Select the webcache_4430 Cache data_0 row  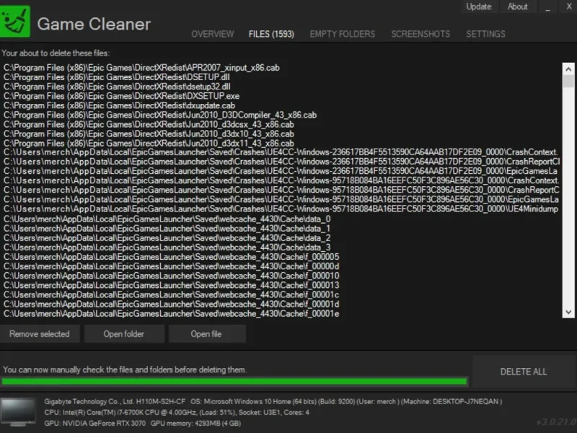tap(282, 219)
